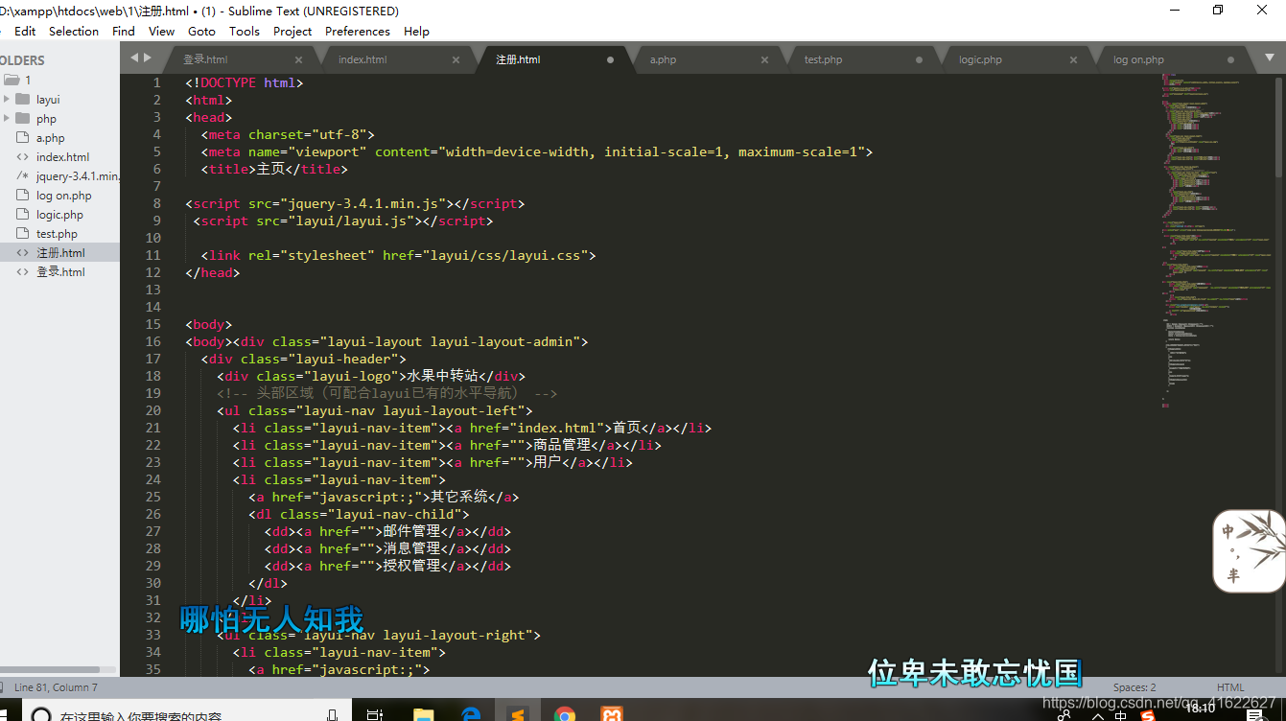Open the Find menu
Screen dimensions: 1286x721
[x=124, y=31]
